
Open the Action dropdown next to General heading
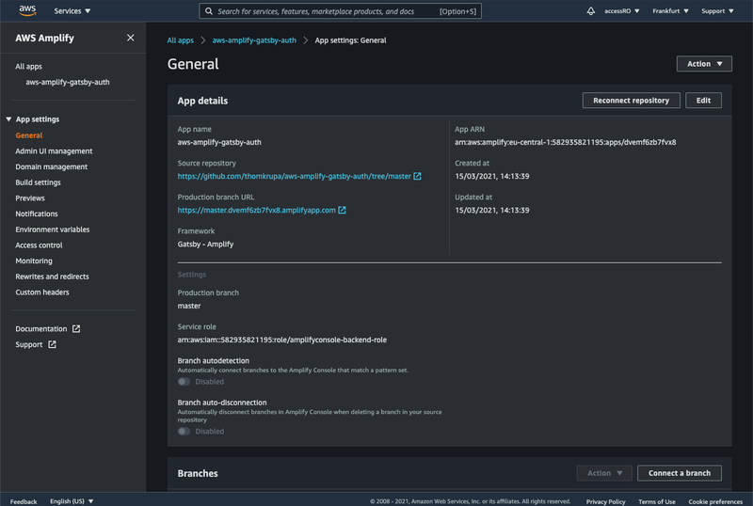tap(704, 64)
